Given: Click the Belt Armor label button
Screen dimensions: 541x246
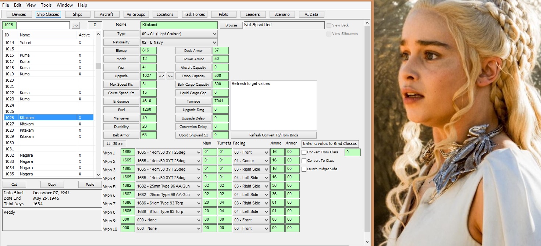Looking at the screenshot, I should [121, 135].
